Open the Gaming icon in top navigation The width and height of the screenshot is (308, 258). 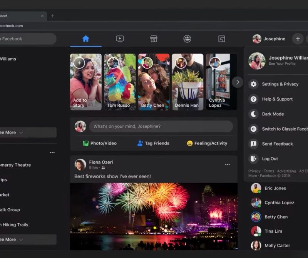(221, 39)
